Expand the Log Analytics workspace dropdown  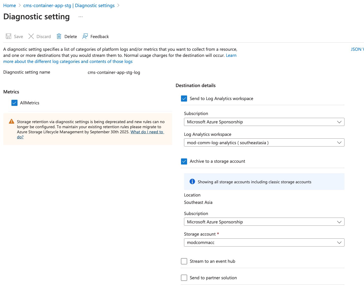(x=264, y=143)
